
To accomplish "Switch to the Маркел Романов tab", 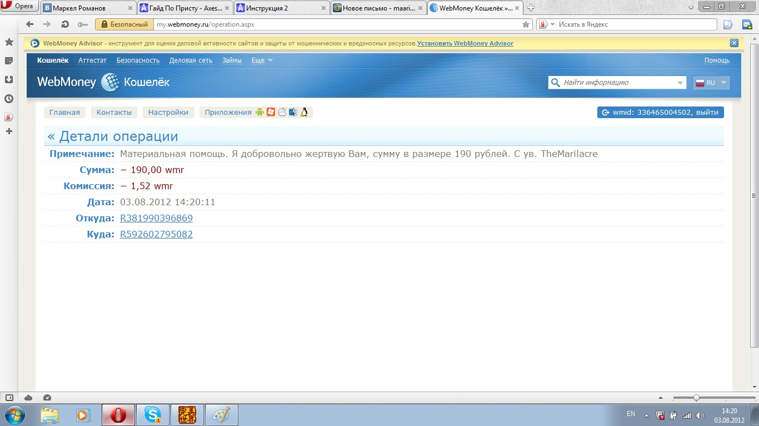I will click(88, 8).
